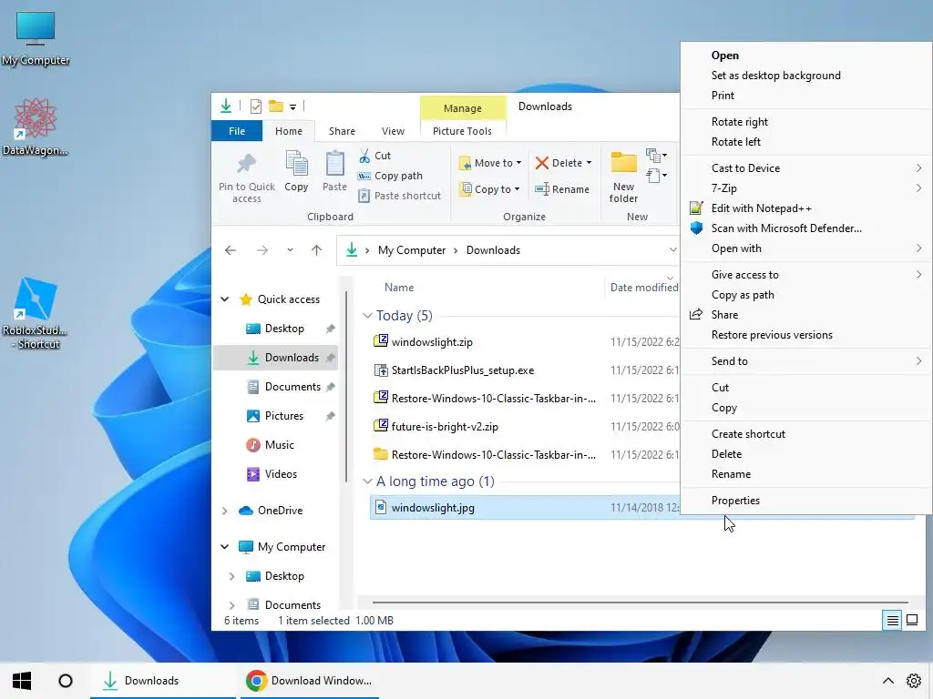The image size is (933, 699).
Task: Click the ribbon Rename button
Action: tap(561, 189)
